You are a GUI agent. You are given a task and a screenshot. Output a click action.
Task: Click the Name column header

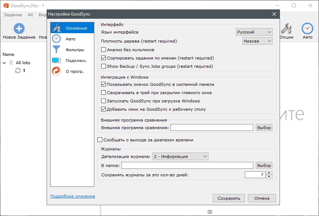pos(8,54)
